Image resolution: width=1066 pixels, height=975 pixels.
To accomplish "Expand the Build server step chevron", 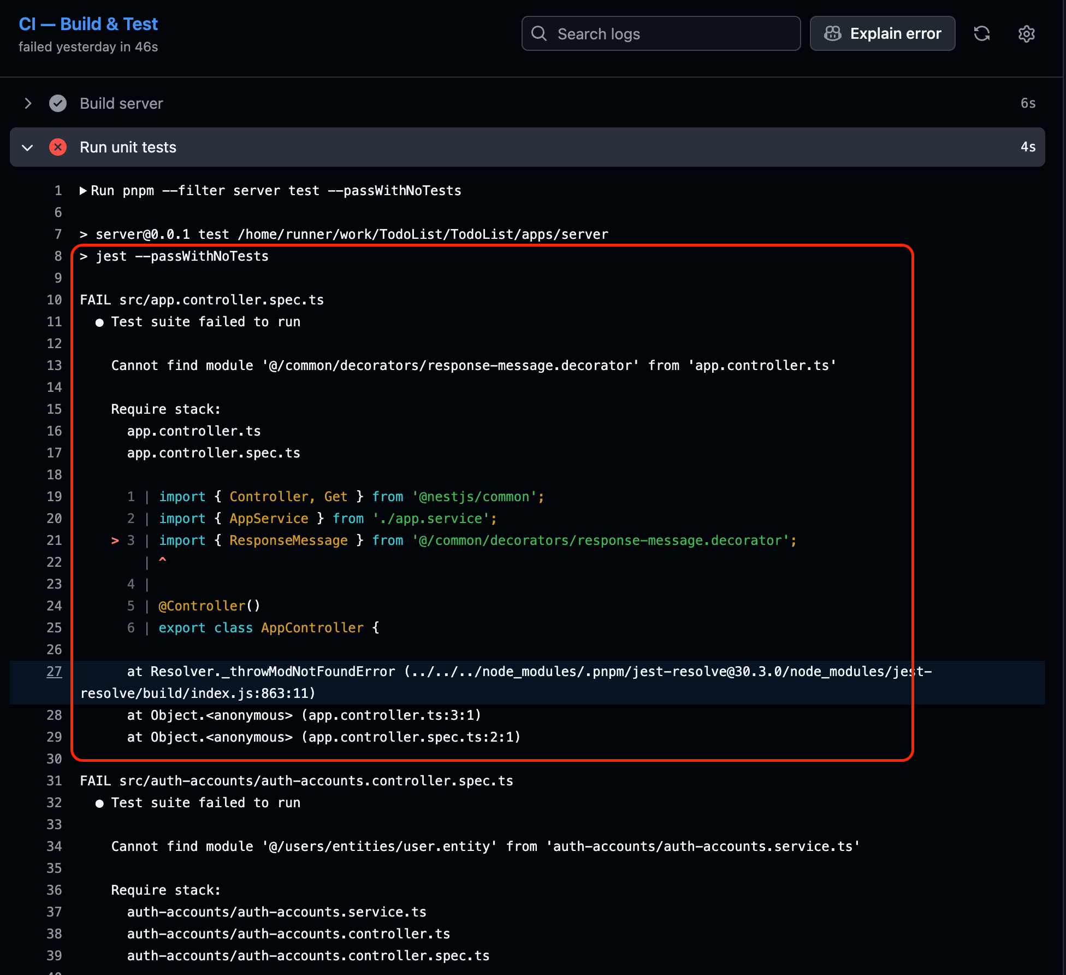I will (28, 103).
